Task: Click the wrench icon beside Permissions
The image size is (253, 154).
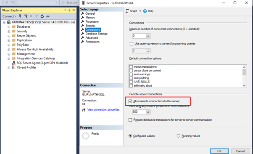Action: point(83,42)
